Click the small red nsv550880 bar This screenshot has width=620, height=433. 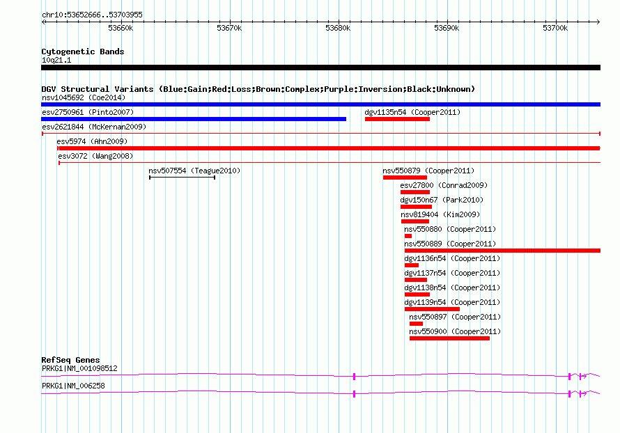click(408, 236)
